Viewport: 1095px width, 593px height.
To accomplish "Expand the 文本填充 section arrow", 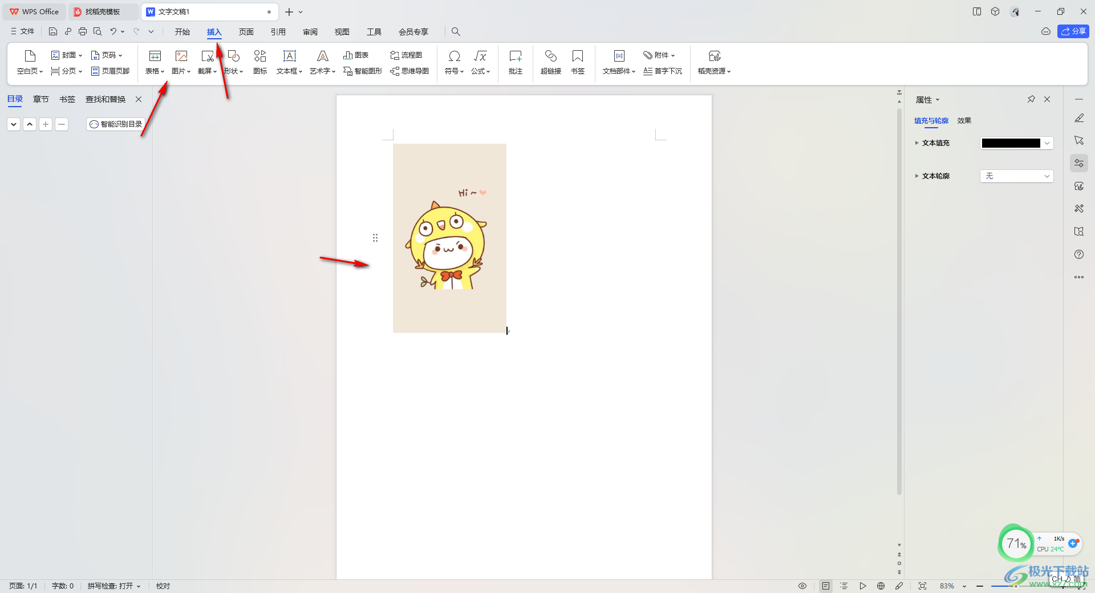I will coord(916,143).
